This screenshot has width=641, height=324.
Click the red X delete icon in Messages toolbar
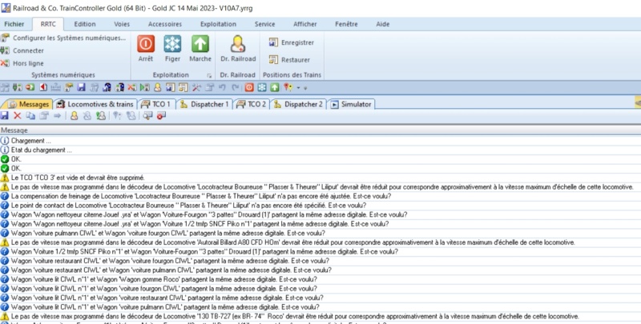pos(17,116)
